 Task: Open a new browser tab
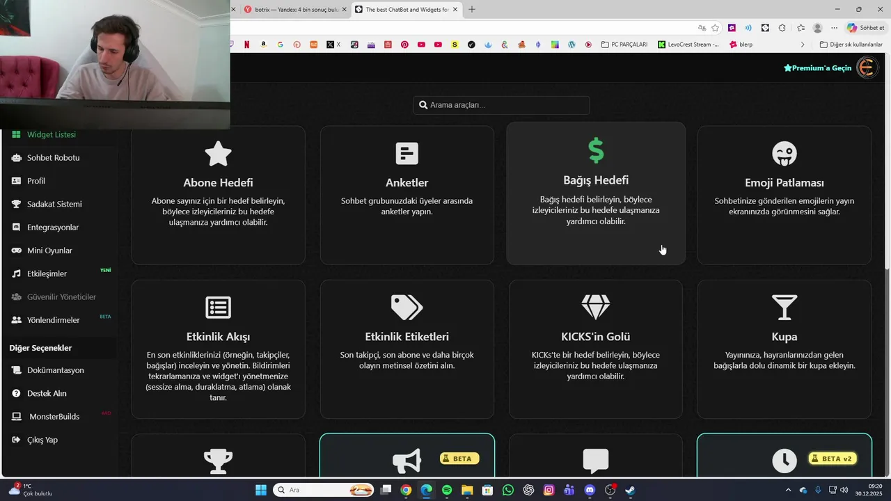pos(472,9)
